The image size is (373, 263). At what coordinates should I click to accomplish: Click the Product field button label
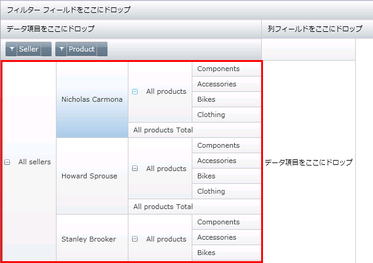[81, 50]
